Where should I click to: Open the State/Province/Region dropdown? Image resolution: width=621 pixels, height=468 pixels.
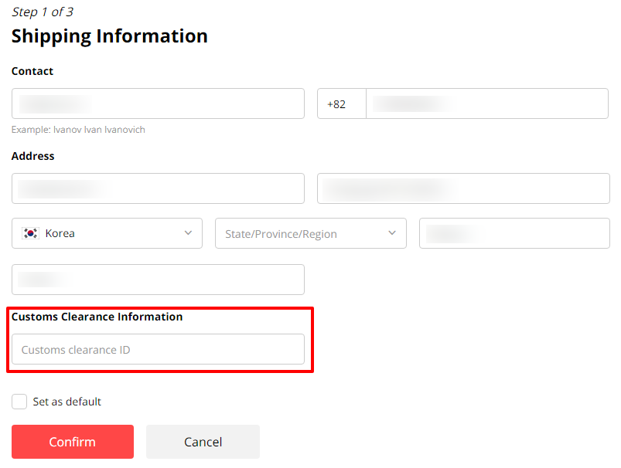[x=311, y=233]
